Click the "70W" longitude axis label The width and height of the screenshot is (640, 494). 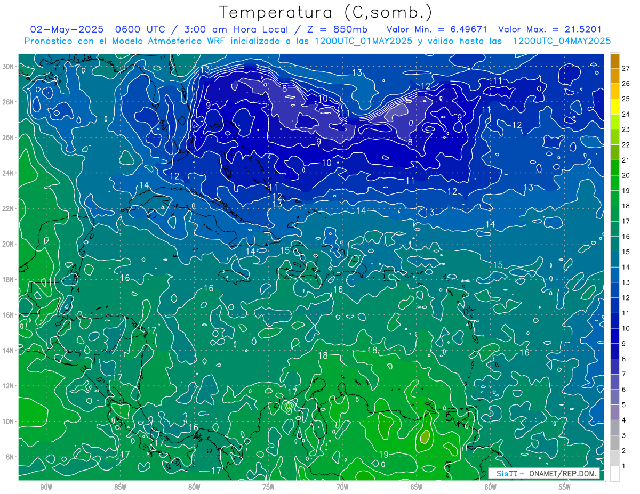(x=342, y=487)
